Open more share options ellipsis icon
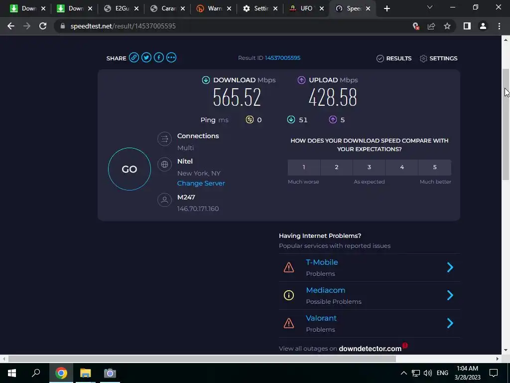The image size is (510, 383). click(171, 58)
